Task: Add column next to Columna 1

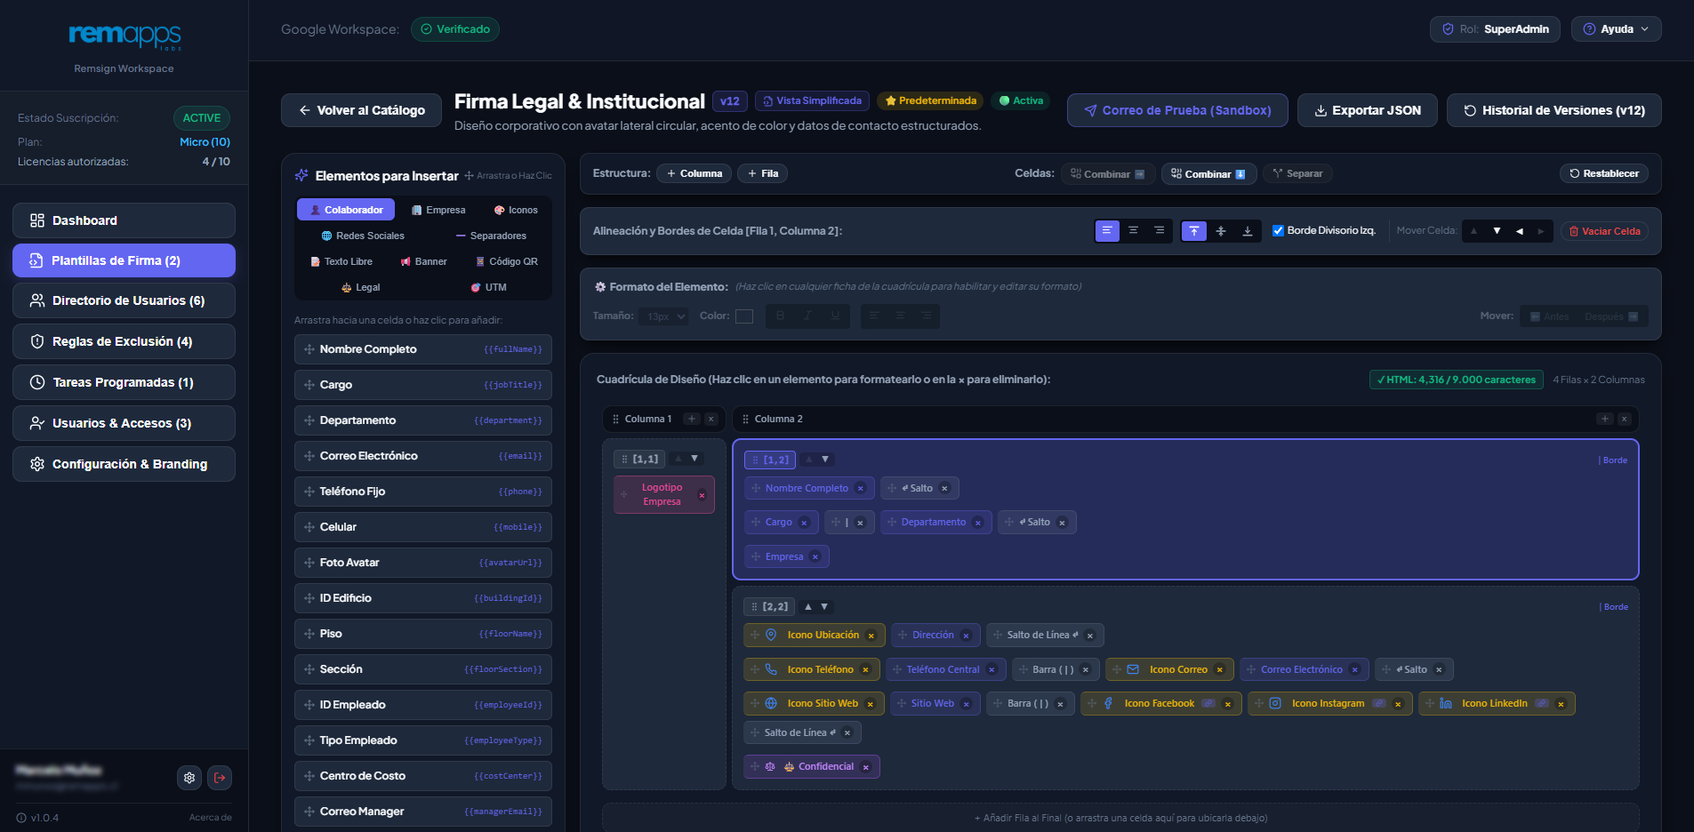Action: pos(692,419)
